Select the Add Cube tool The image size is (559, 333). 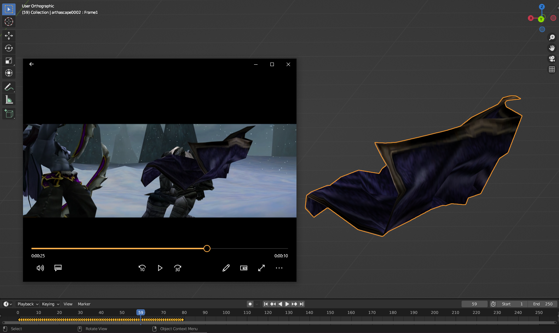coord(9,113)
